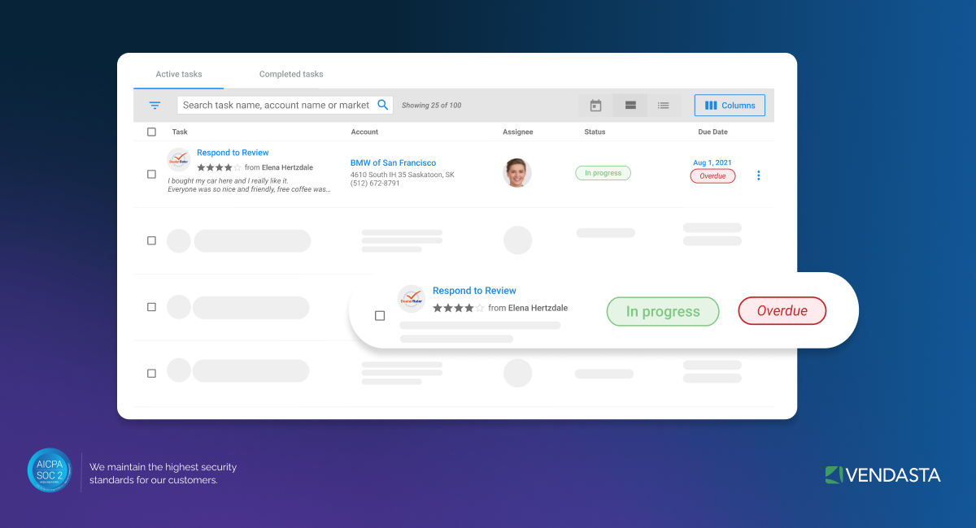
Task: Click the phone number (512) 672-8791
Action: coord(375,184)
